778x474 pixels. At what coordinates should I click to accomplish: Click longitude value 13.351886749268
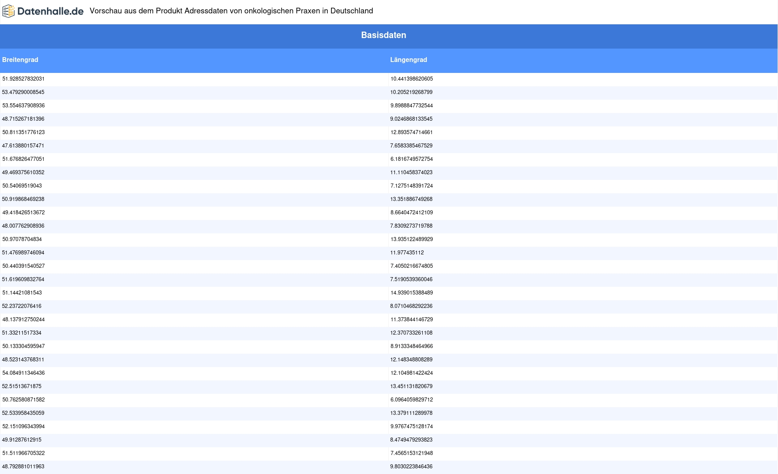411,199
